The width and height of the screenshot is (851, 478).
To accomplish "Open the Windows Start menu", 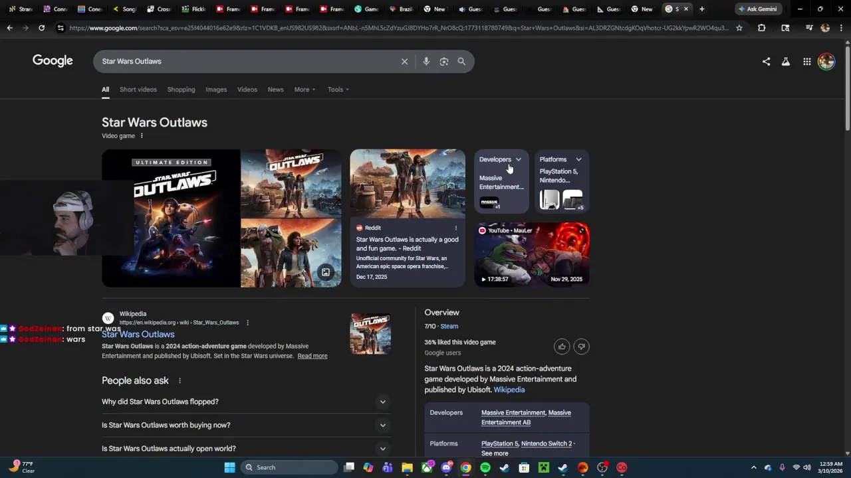I will (229, 467).
